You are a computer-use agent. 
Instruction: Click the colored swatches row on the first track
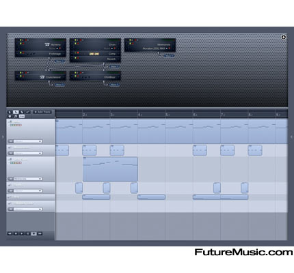click(16, 125)
